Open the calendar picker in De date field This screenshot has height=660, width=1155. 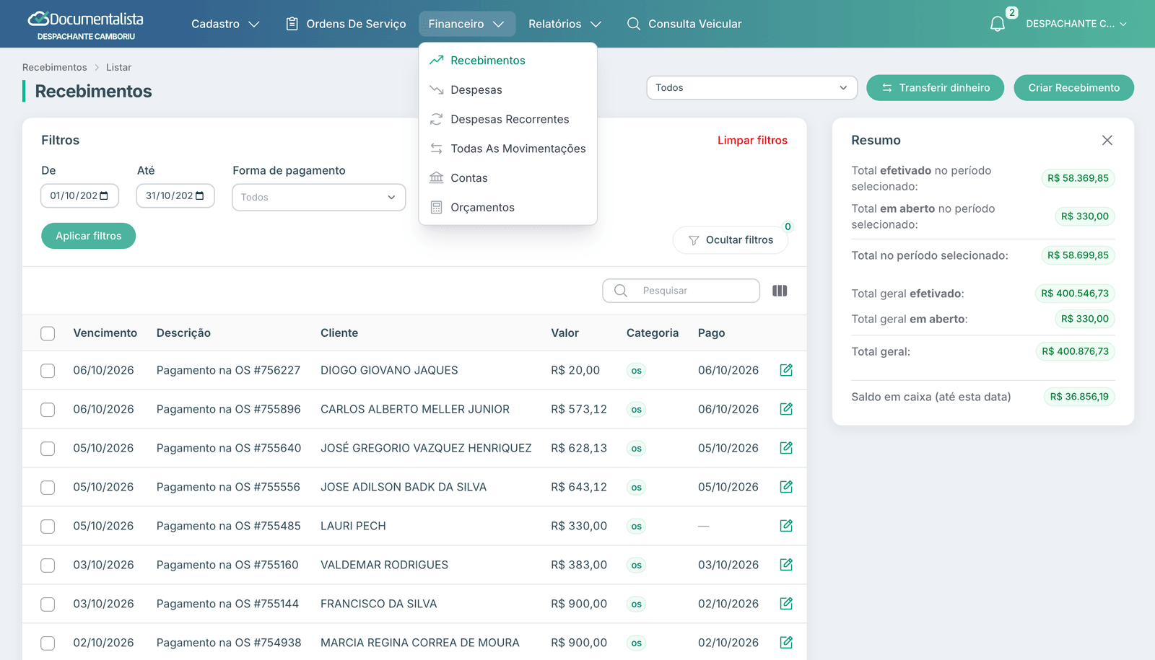click(x=104, y=195)
